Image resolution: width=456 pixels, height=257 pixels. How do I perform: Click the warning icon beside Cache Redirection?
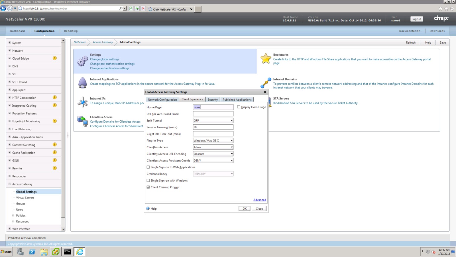coord(55,152)
